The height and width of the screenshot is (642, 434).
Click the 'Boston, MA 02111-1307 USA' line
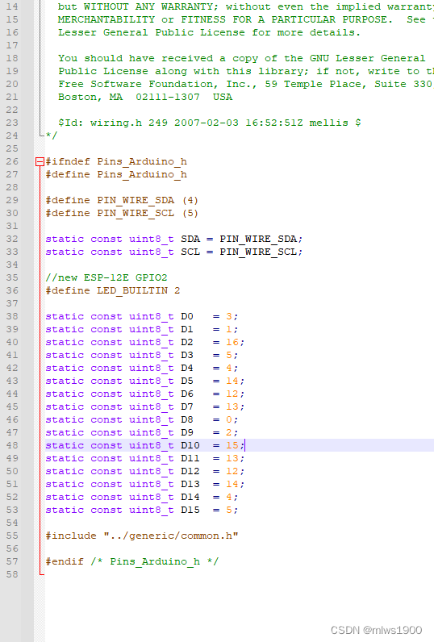point(145,97)
